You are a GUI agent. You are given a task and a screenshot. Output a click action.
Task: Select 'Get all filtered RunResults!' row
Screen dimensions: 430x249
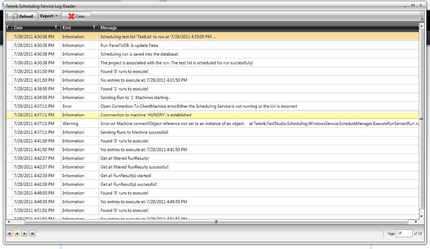212,158
